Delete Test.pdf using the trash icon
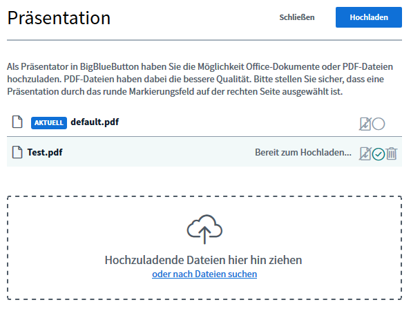Screen dimensions: 411x309 pos(392,153)
